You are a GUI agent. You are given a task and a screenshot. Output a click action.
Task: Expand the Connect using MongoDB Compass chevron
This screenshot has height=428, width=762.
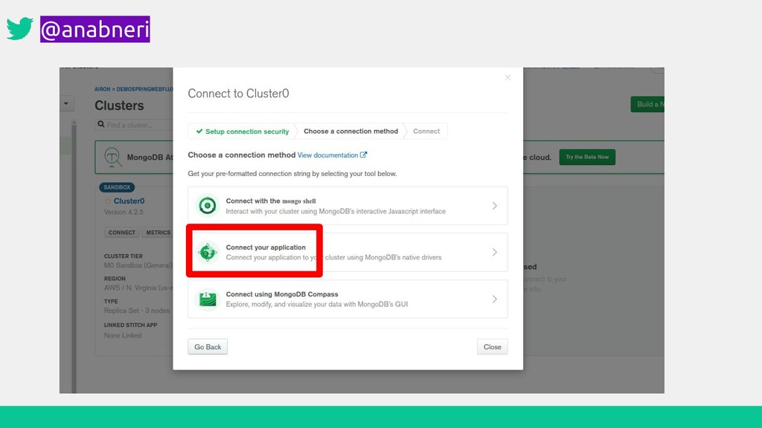(x=495, y=299)
